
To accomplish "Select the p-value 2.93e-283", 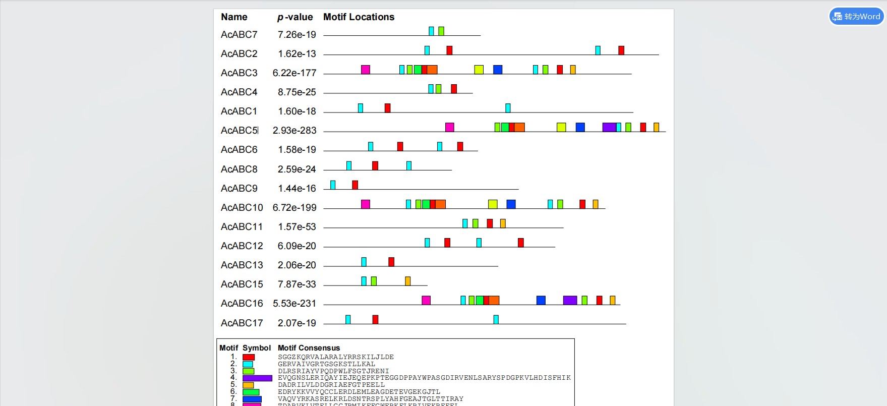I will click(x=294, y=131).
